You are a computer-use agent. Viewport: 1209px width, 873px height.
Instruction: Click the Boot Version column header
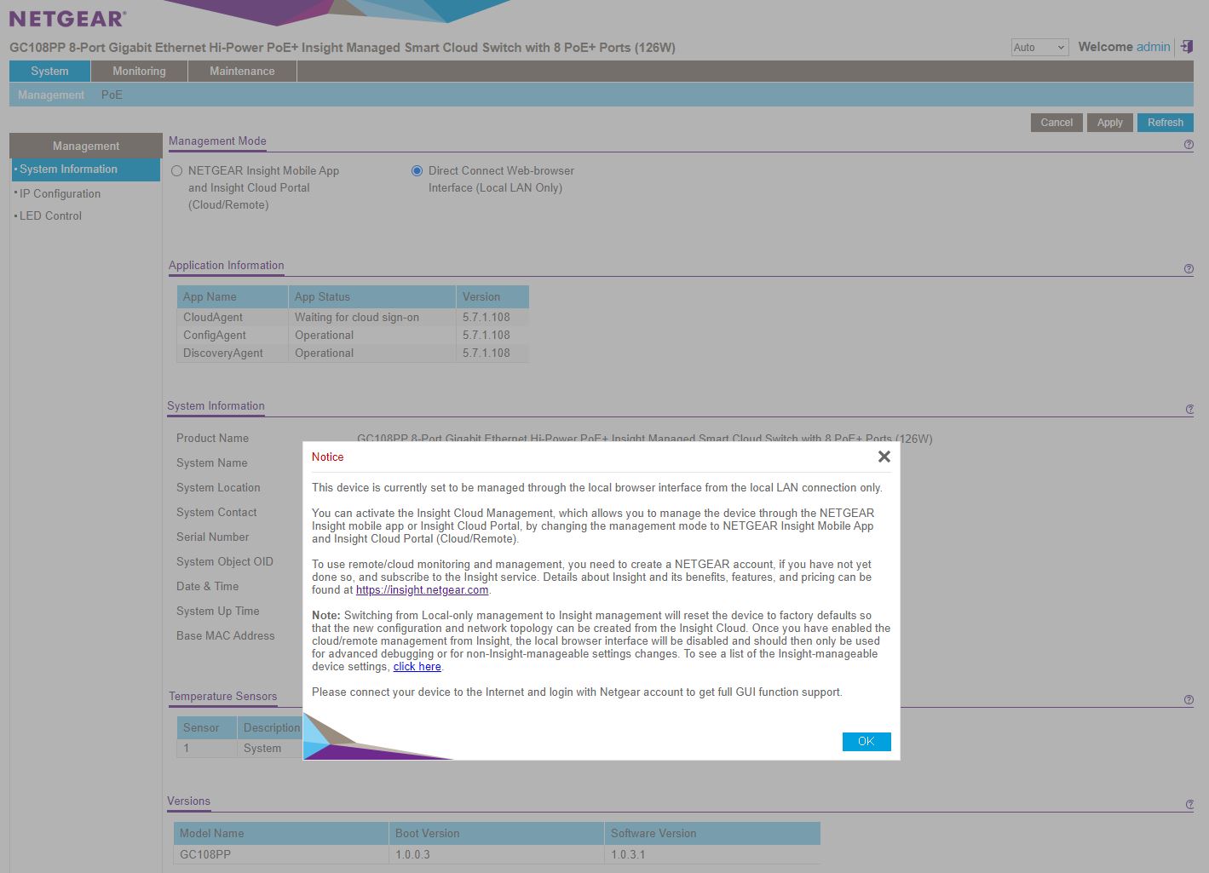pyautogui.click(x=497, y=833)
